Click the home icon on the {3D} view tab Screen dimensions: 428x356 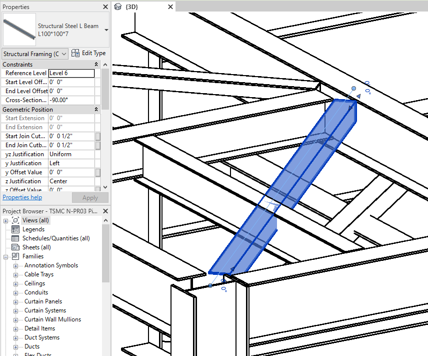pos(117,7)
